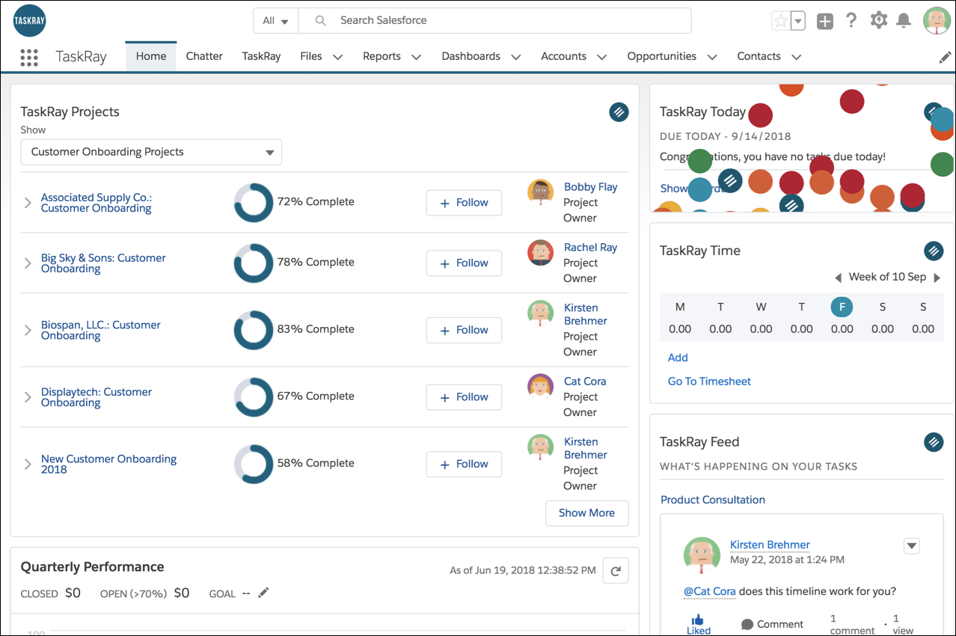This screenshot has width=956, height=636.
Task: Open the Bobby Flay owner link
Action: tap(590, 187)
